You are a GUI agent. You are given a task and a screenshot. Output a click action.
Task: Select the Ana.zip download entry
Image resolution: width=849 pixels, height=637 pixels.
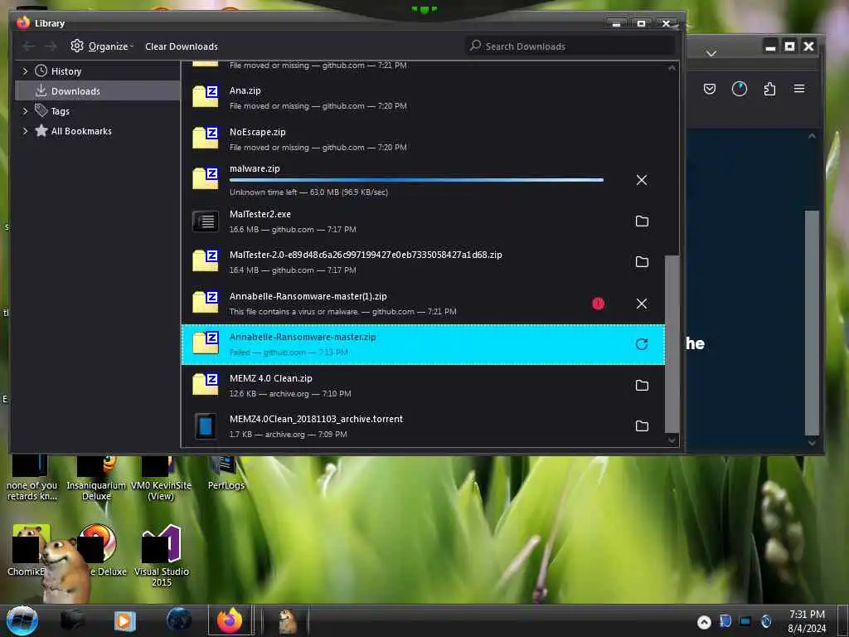[x=423, y=98]
